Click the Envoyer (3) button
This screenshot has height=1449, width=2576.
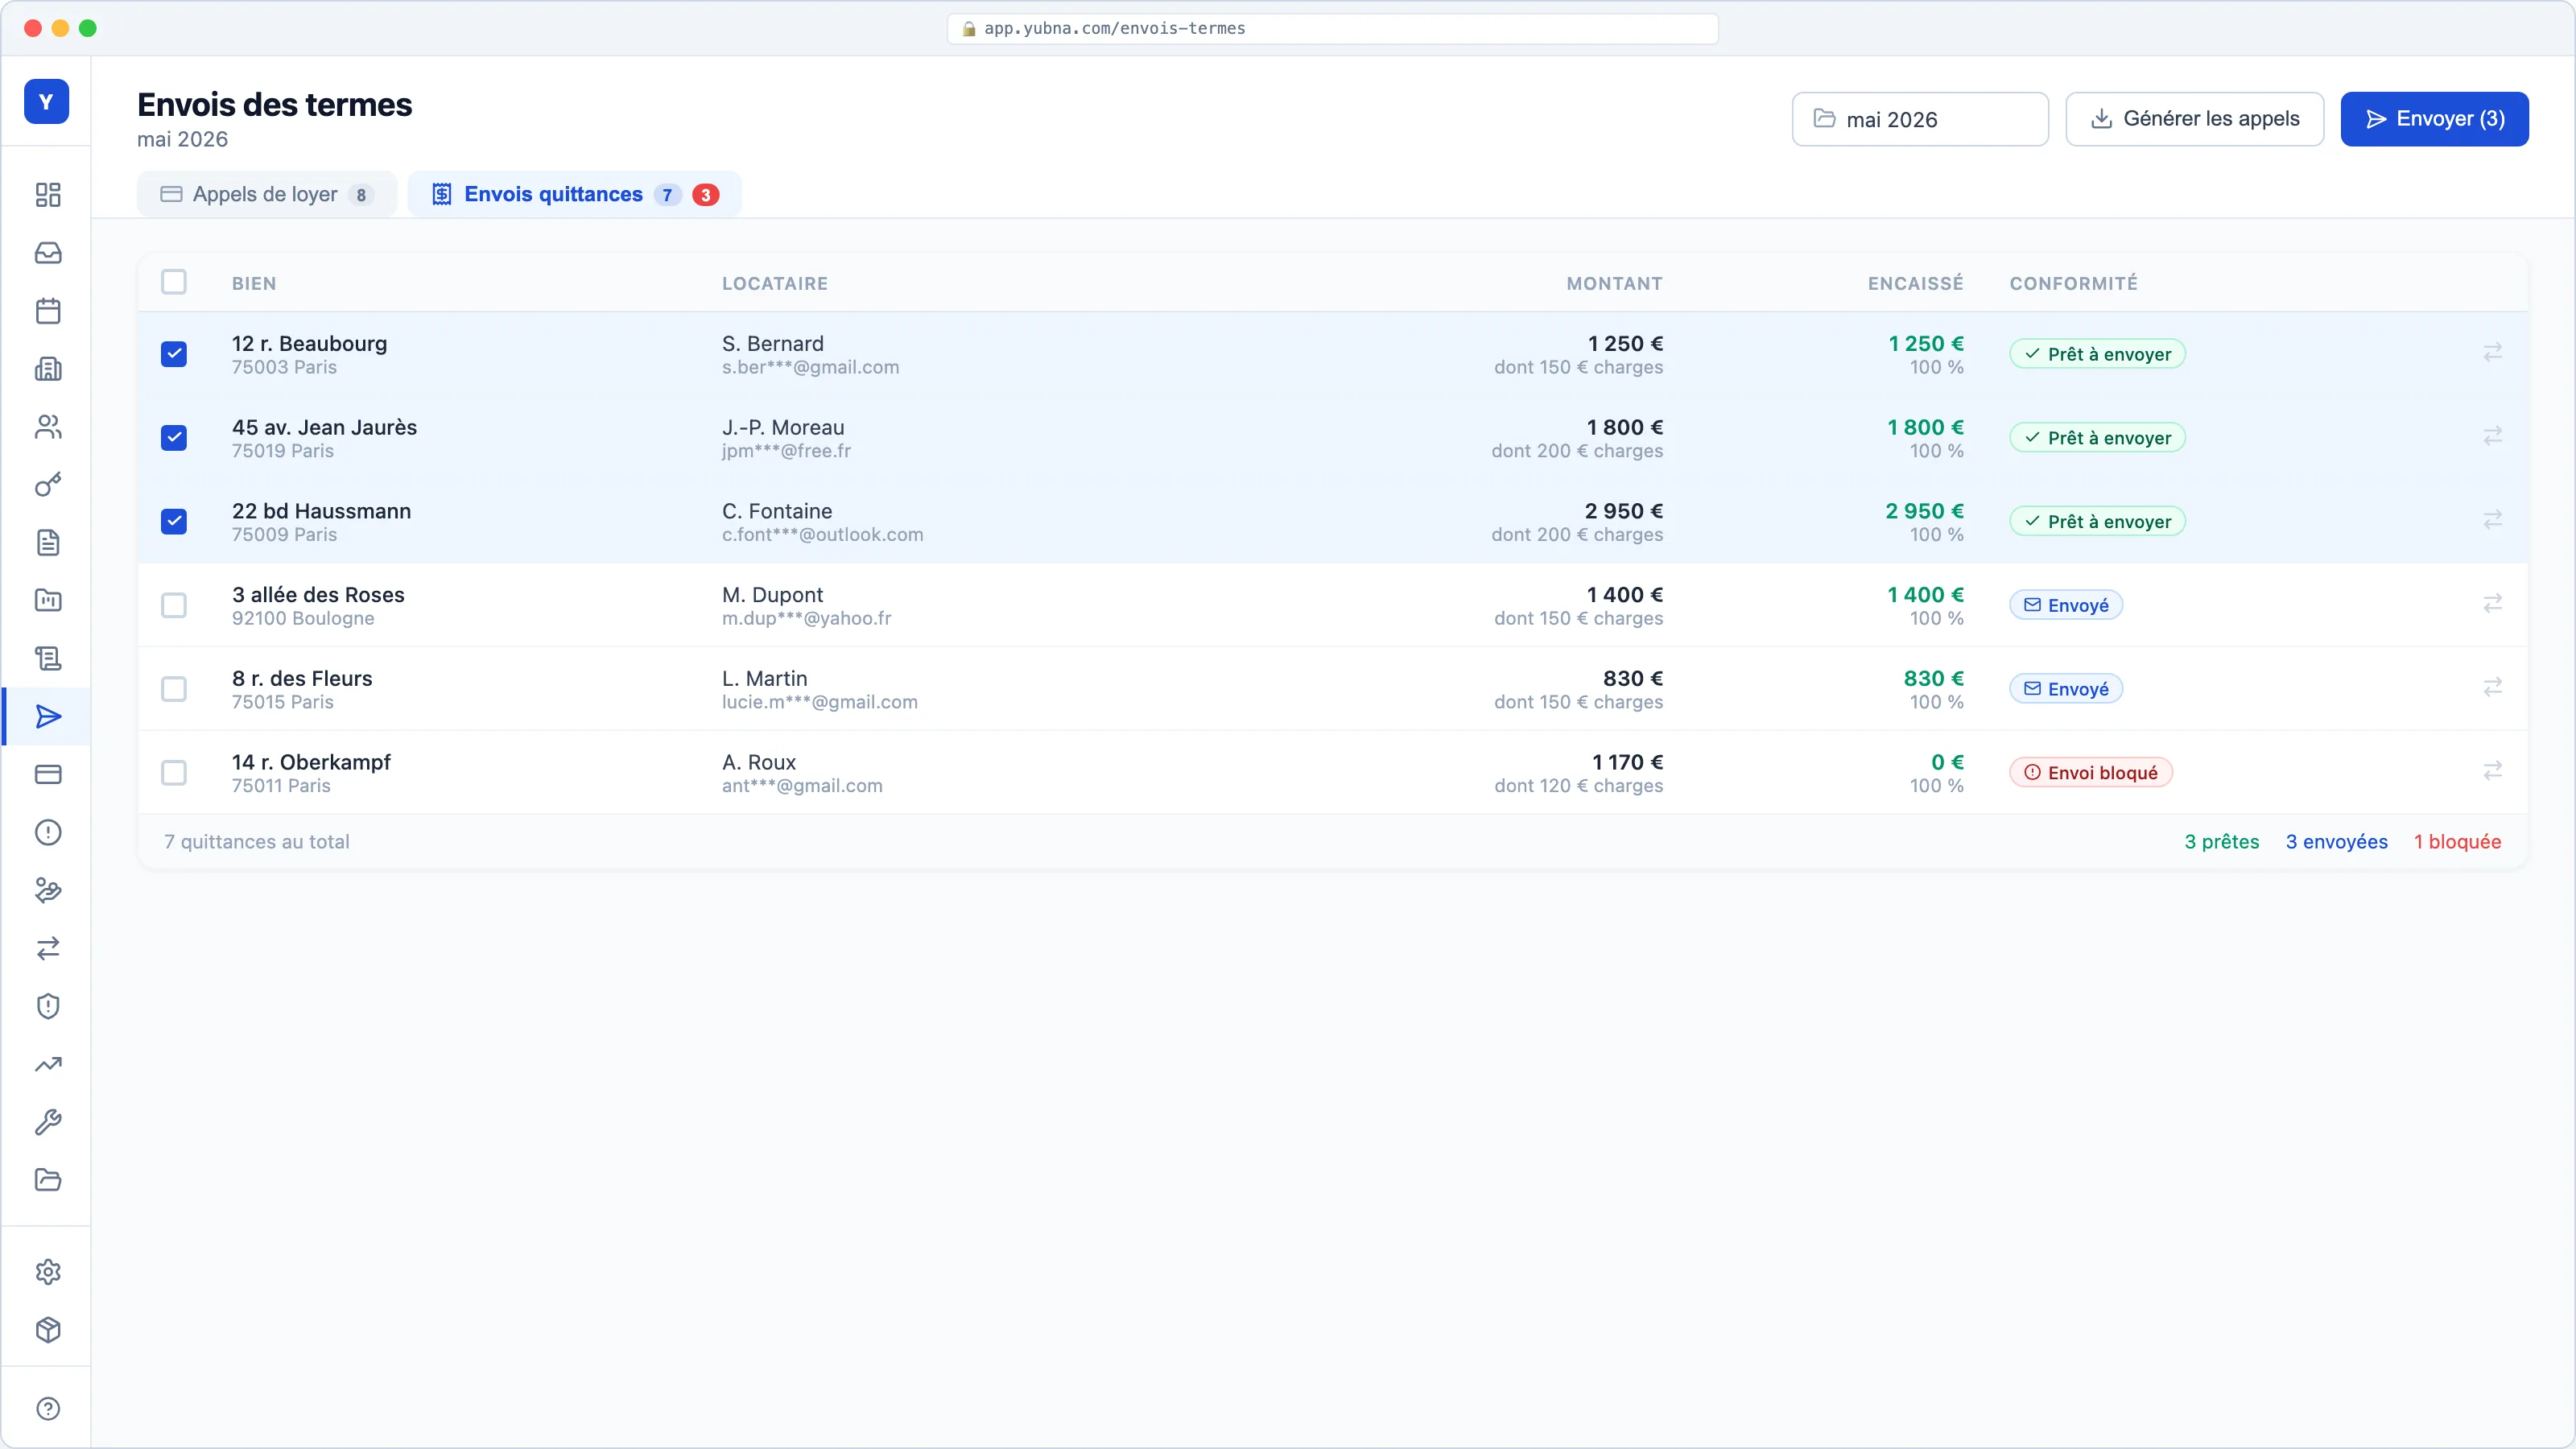pyautogui.click(x=2435, y=119)
